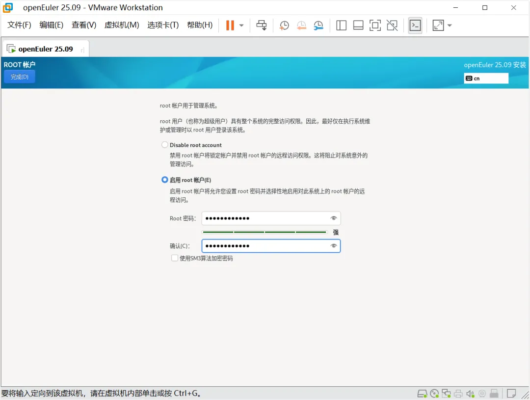Minimize the VMware Workstation window

tap(455, 7)
